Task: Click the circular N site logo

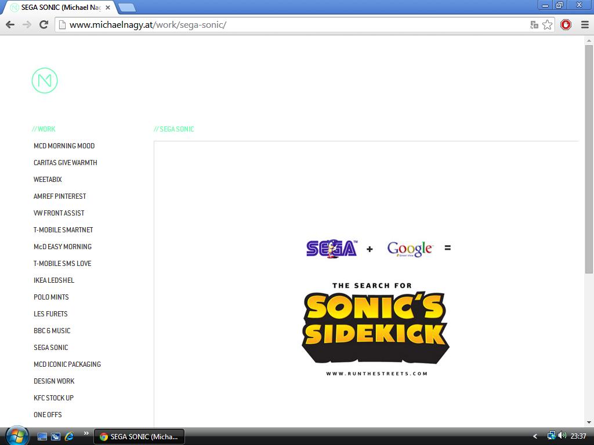Action: (45, 81)
